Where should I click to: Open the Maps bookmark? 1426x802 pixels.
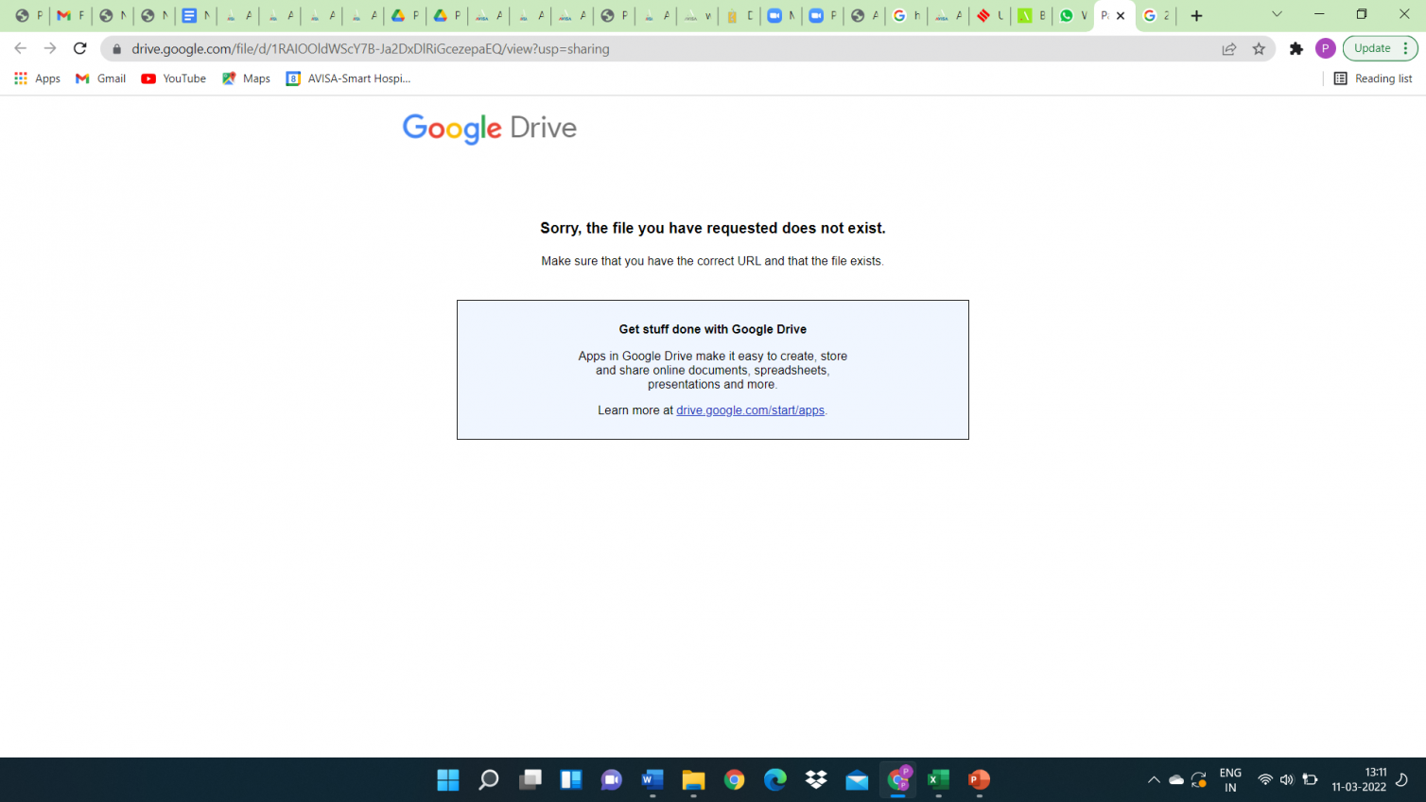point(246,78)
